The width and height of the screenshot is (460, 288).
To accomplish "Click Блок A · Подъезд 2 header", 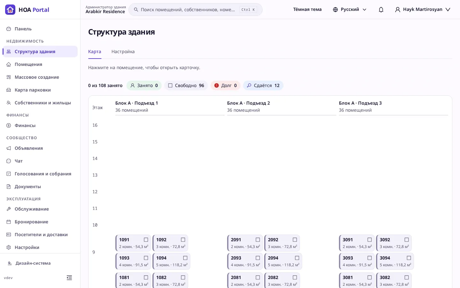I will point(249,103).
